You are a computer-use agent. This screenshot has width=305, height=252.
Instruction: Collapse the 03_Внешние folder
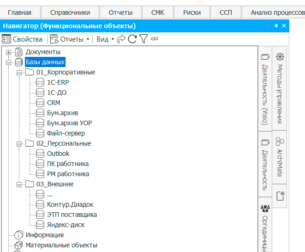(x=19, y=184)
